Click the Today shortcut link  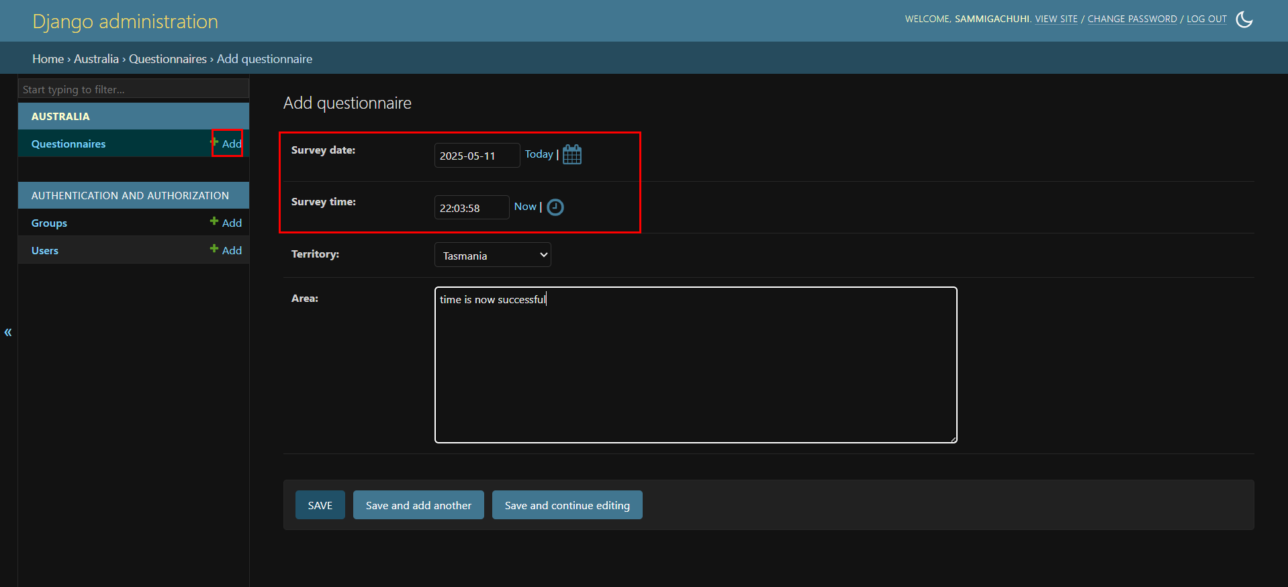coord(539,154)
